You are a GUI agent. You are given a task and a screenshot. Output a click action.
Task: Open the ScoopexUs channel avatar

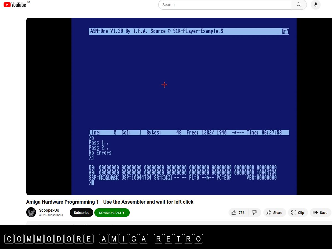tap(31, 212)
